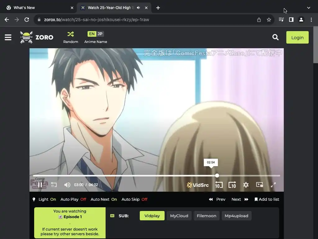This screenshot has width=318, height=239.
Task: Open video player settings gear
Action: pyautogui.click(x=246, y=185)
